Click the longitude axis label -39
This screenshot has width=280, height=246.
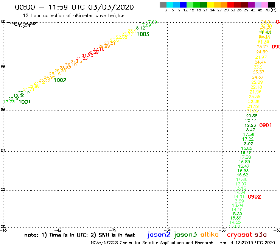point(113,230)
